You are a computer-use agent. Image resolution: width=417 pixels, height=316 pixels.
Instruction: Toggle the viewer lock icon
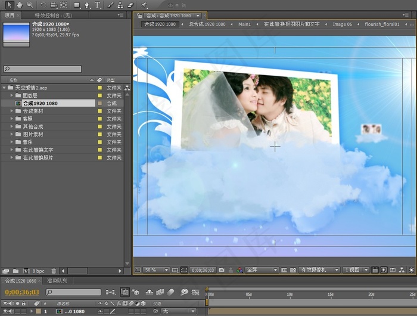pyautogui.click(x=139, y=16)
